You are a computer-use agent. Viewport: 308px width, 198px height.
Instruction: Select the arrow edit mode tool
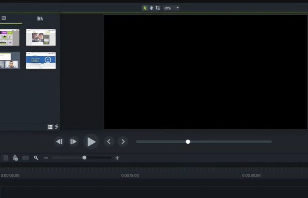145,8
